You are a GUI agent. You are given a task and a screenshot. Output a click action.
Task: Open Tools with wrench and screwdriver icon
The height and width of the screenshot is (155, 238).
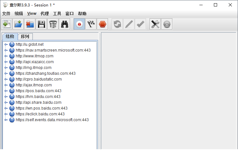tap(155, 24)
